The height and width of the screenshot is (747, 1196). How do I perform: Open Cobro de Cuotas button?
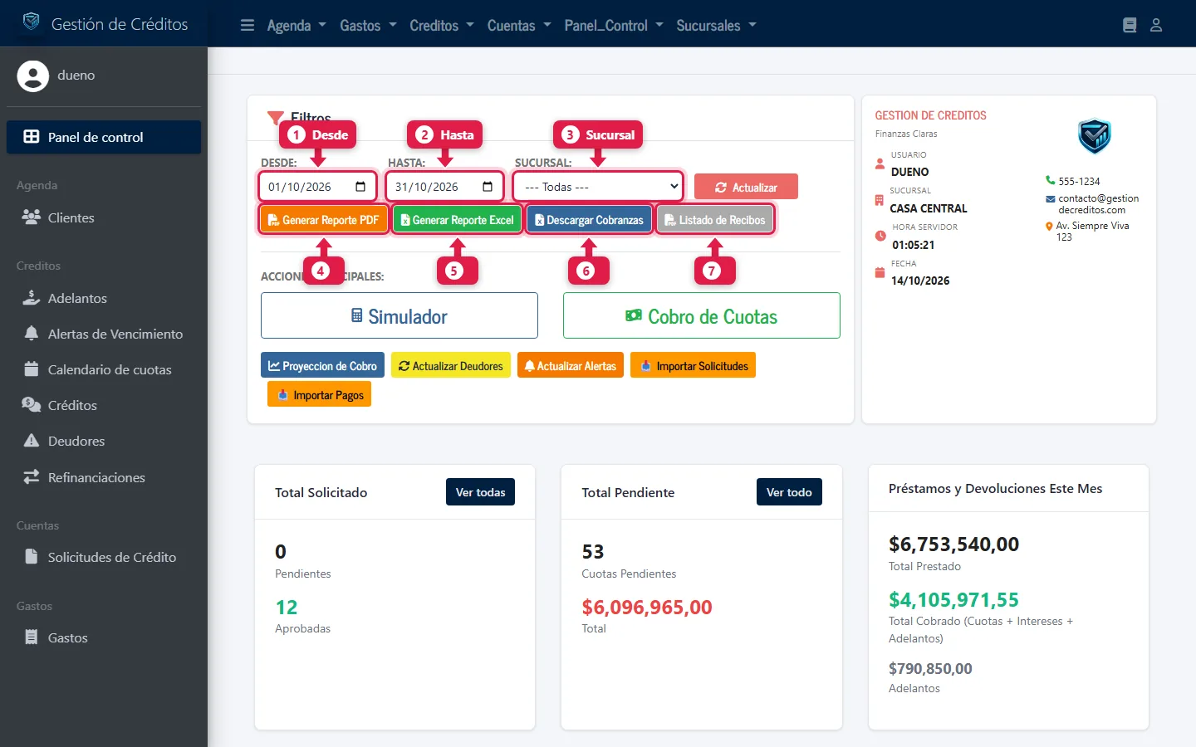click(x=702, y=315)
